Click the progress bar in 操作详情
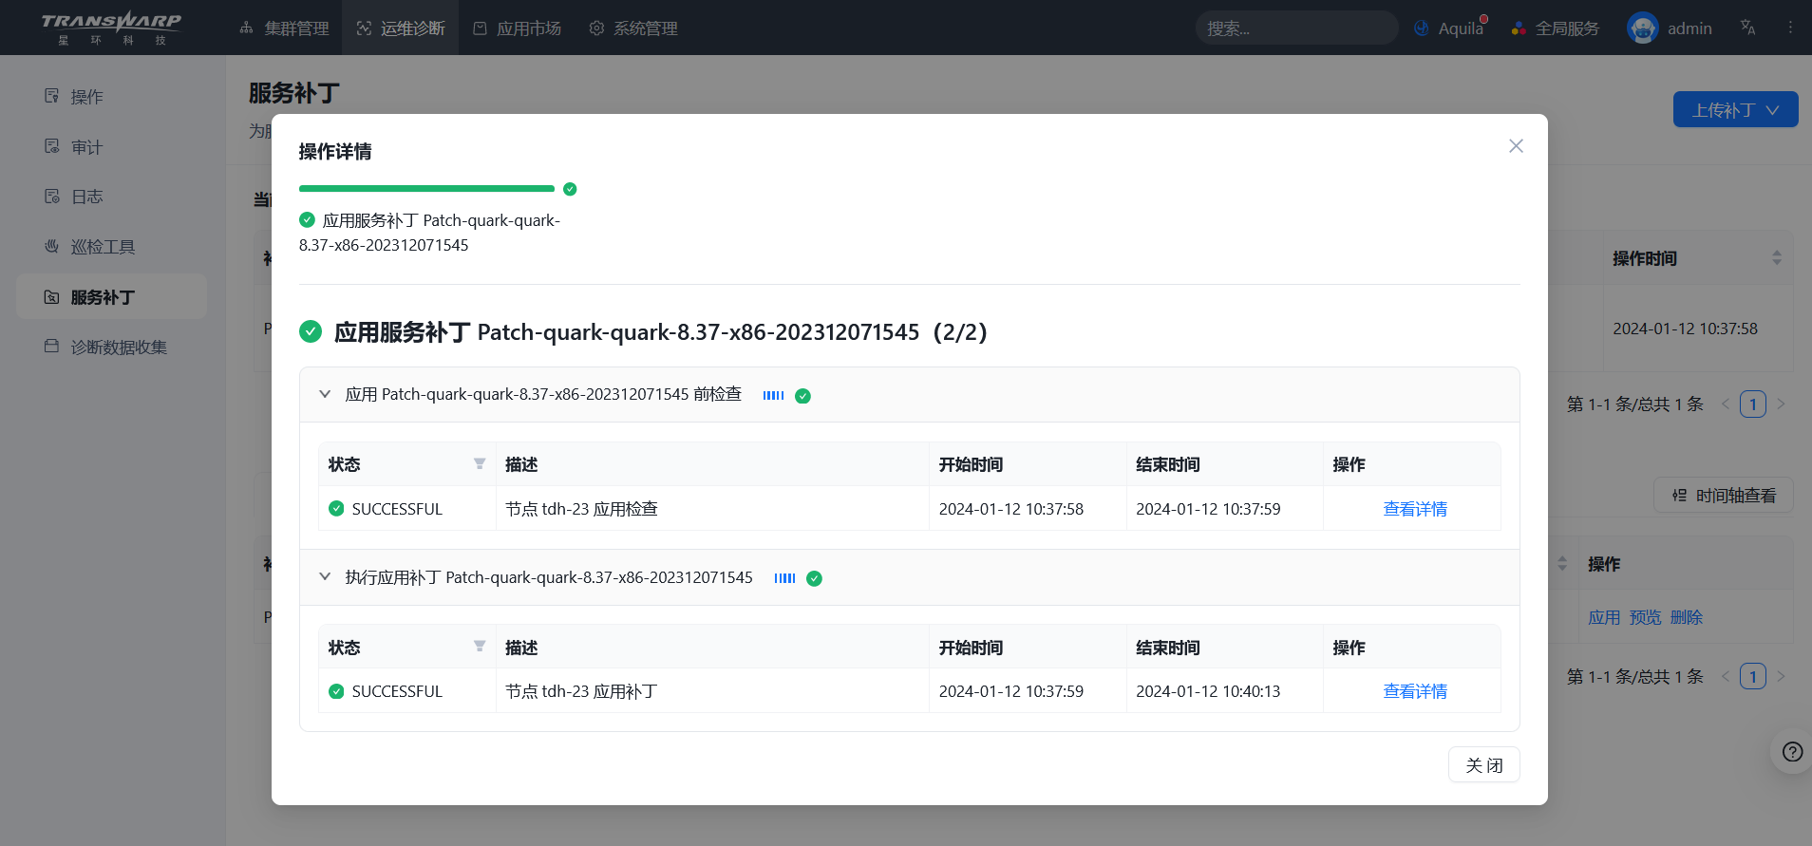Image resolution: width=1812 pixels, height=846 pixels. click(426, 189)
